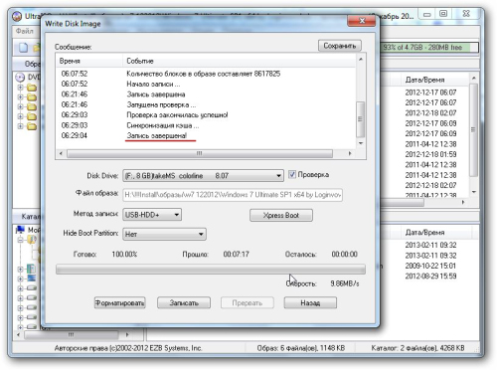Viewport: 497px width, 370px height.
Task: Click the Прервать button
Action: pos(248,302)
